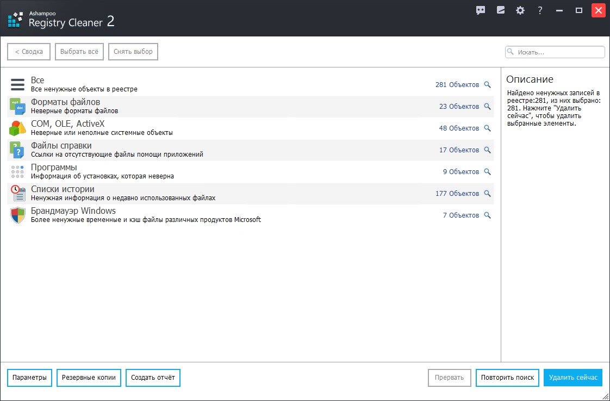Viewport: 610px width, 401px height.
Task: Click '17 Объектов' count link
Action: 459,150
